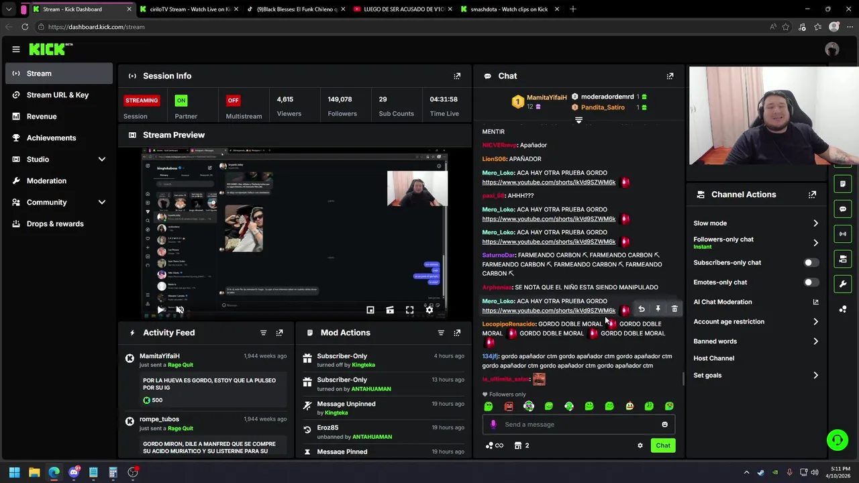Viewport: 859px width, 483px height.
Task: Delete the hovered Mero_Loko chat message
Action: point(674,309)
